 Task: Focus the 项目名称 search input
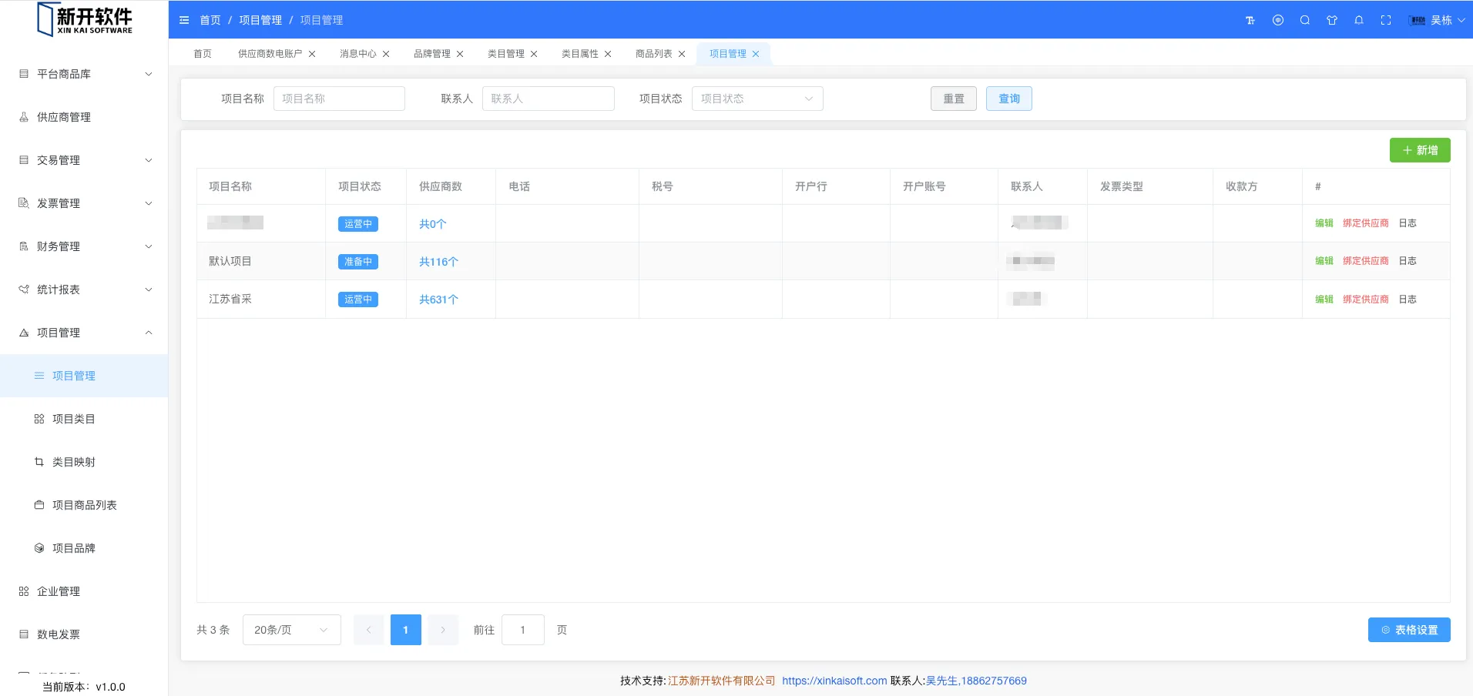(x=339, y=99)
